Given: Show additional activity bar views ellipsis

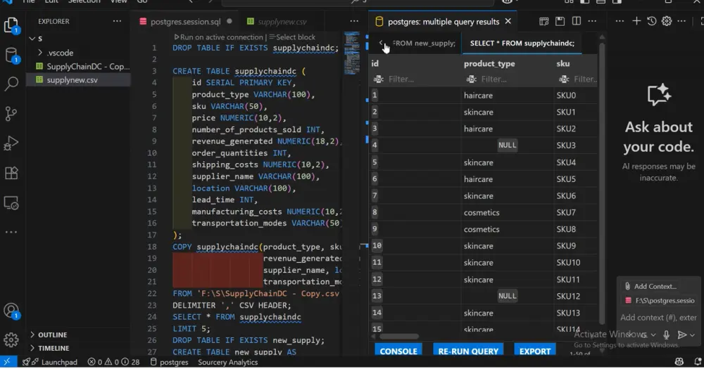Looking at the screenshot, I should [x=11, y=232].
